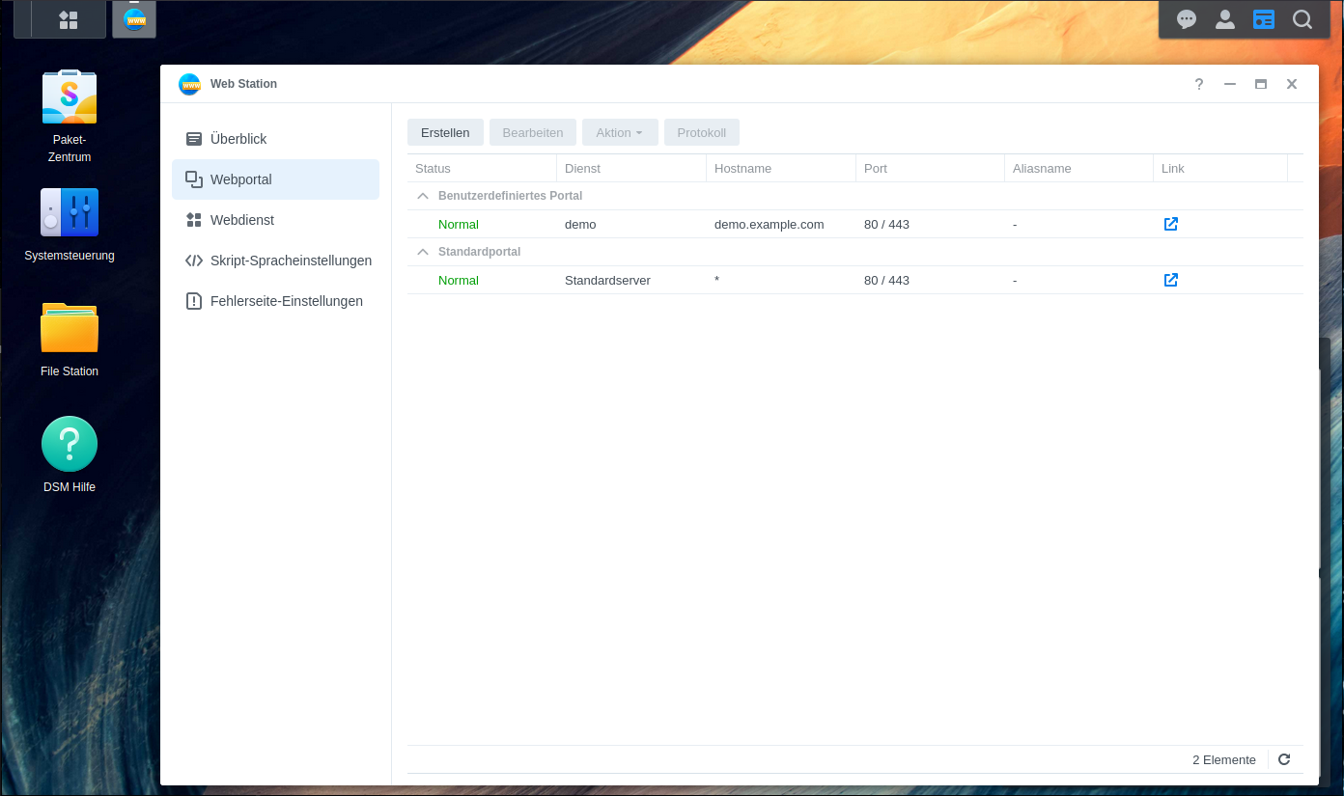The height and width of the screenshot is (796, 1344).
Task: Collapse the Standardportal group
Action: [x=422, y=252]
